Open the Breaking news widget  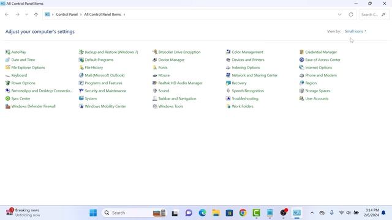23,213
